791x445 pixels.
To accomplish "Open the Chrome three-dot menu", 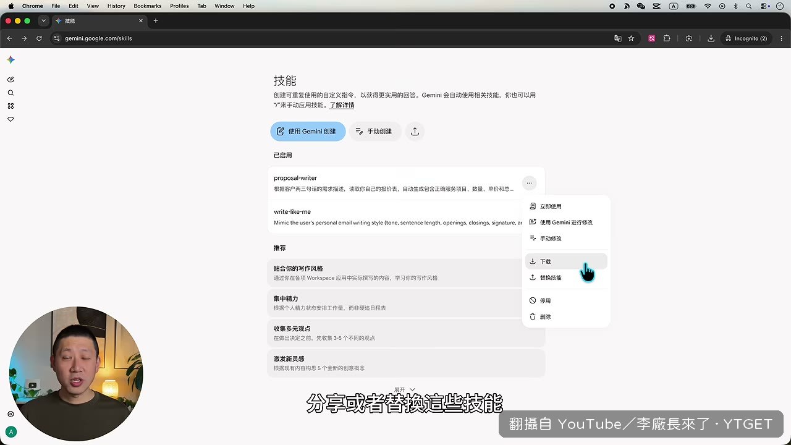I will (781, 38).
